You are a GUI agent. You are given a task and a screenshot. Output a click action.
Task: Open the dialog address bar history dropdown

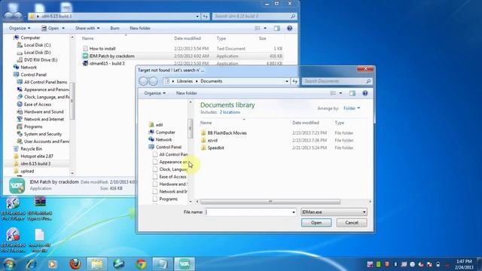click(x=287, y=81)
